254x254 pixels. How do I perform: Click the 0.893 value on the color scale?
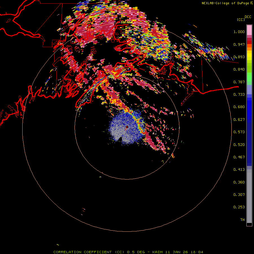pyautogui.click(x=239, y=57)
